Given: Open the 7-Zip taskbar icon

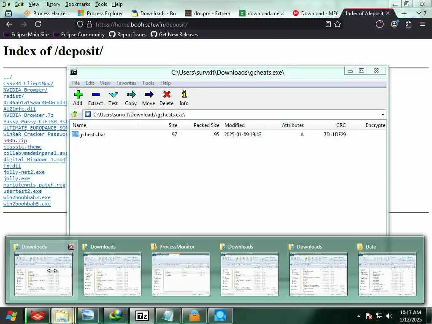Looking at the screenshot, I should click(142, 316).
